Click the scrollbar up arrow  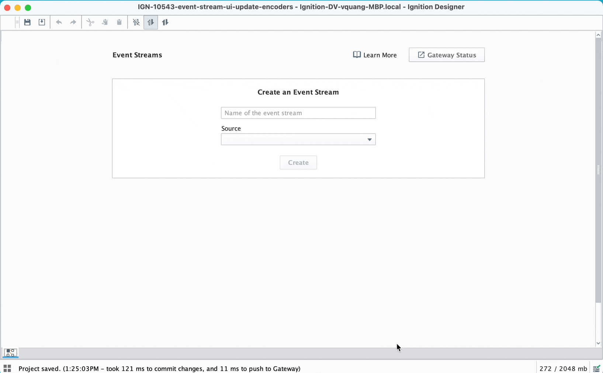pos(598,35)
